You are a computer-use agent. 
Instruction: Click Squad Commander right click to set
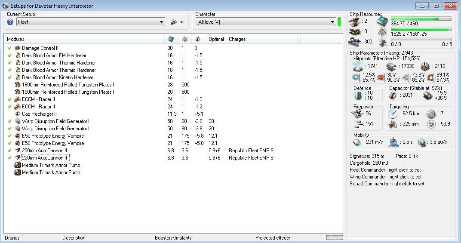pos(387,184)
